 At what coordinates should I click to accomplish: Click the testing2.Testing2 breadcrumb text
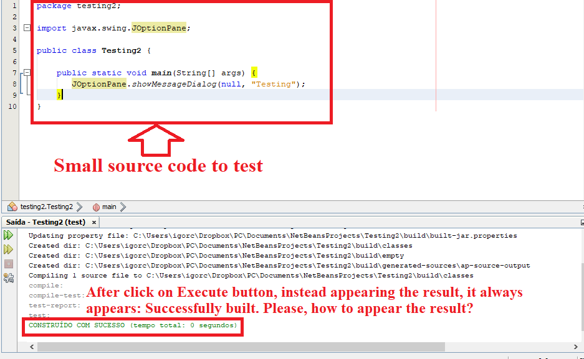point(47,207)
